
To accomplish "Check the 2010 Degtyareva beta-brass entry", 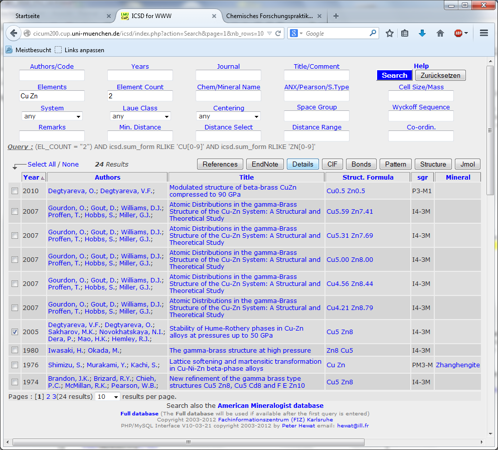I will click(15, 191).
